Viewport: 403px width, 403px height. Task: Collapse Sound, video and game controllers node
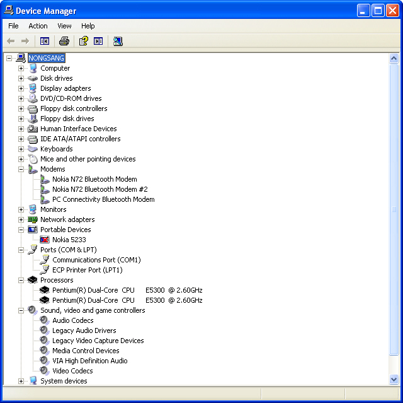(21, 311)
